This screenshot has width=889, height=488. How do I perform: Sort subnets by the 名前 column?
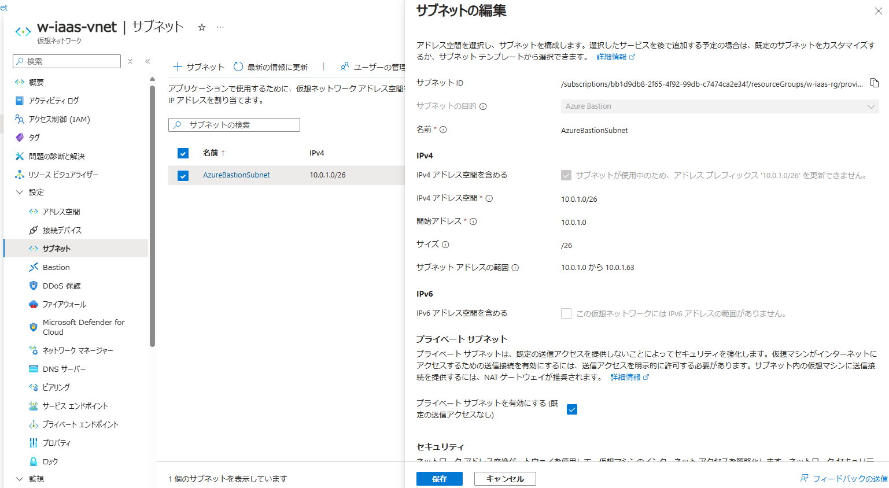pos(214,153)
